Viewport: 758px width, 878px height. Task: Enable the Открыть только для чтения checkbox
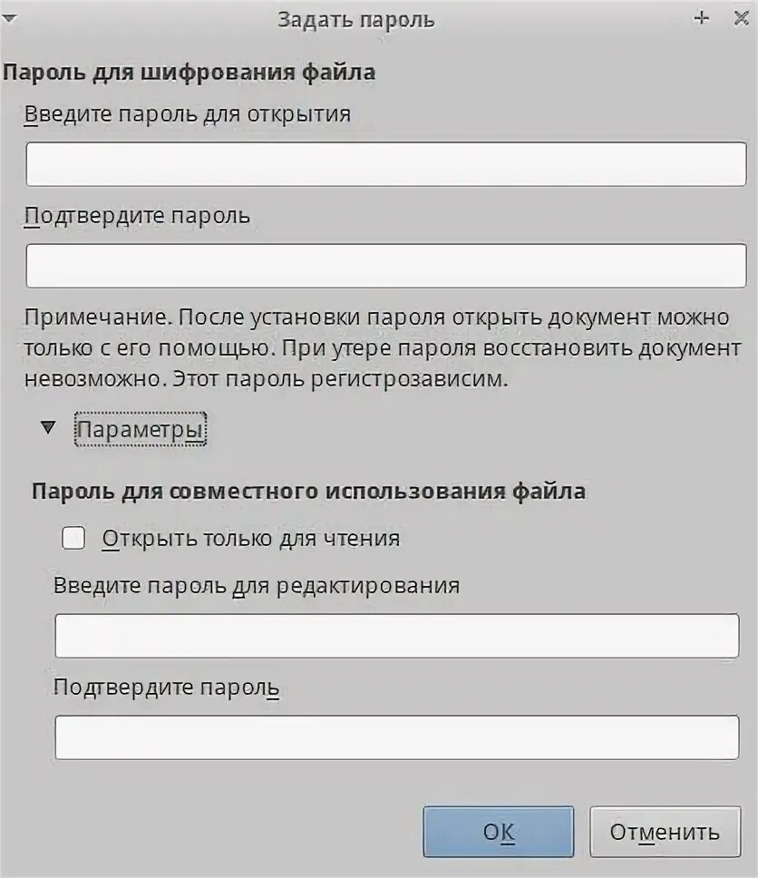click(73, 538)
